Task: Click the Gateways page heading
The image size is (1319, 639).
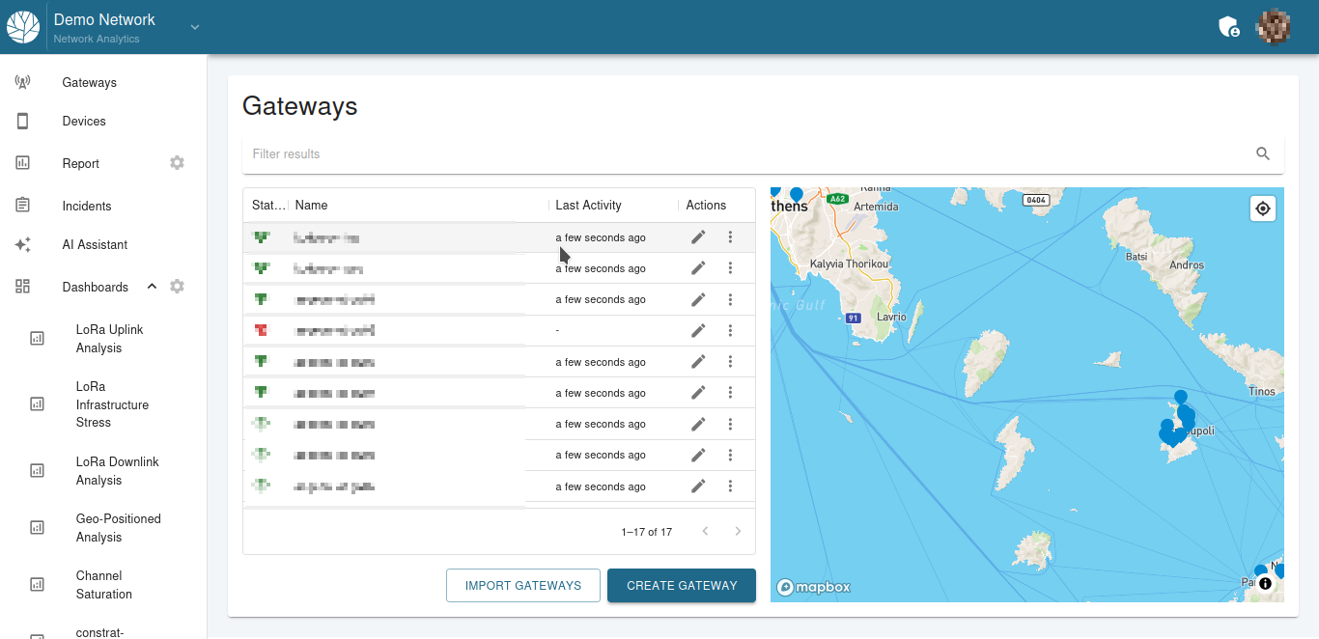Action: click(x=299, y=106)
